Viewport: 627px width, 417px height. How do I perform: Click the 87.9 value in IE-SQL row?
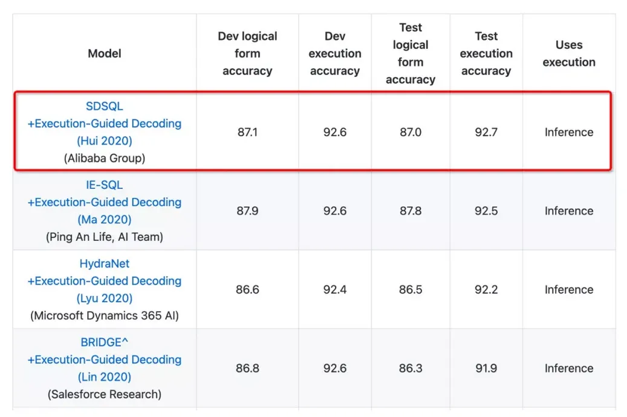(247, 211)
